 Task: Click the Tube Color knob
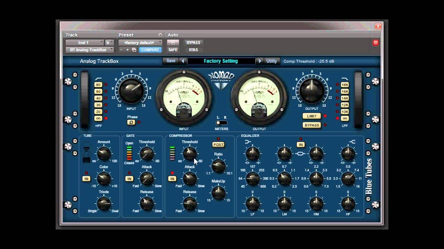104,179
